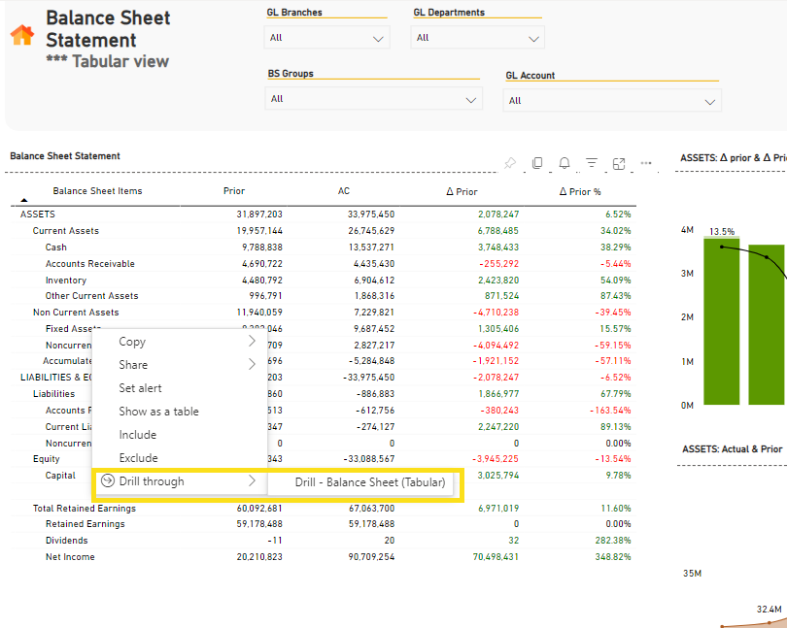Select the Non Current Assets row
This screenshot has height=628, width=787.
click(76, 313)
